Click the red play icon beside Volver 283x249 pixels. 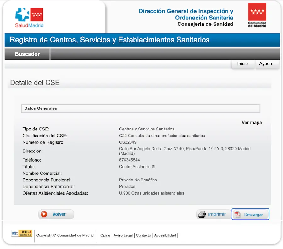pos(44,214)
